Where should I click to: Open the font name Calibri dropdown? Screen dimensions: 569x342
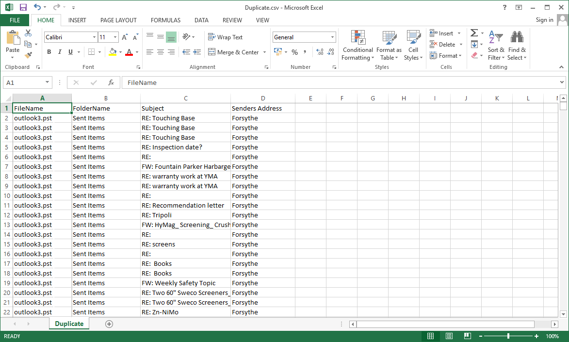[x=94, y=37]
